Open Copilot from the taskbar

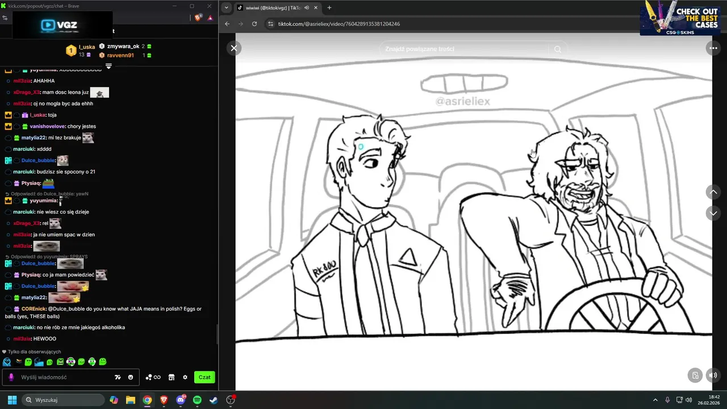pos(114,400)
